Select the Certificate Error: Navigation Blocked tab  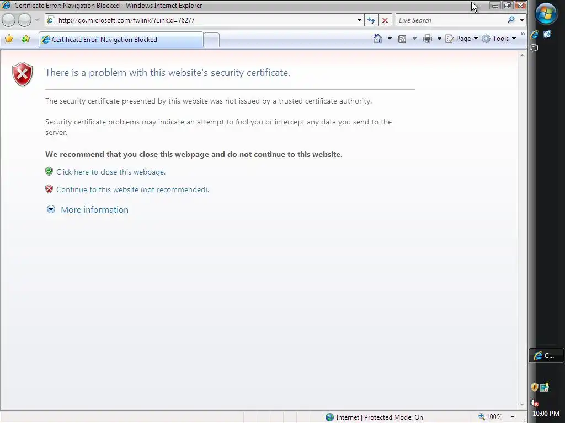(121, 40)
